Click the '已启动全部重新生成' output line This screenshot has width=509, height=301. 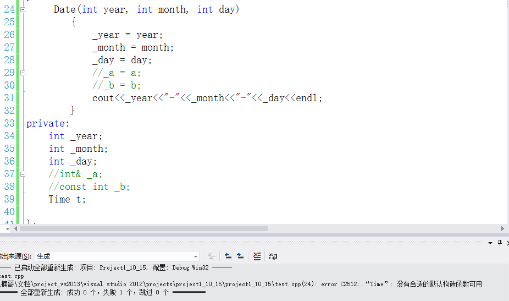[x=116, y=267]
